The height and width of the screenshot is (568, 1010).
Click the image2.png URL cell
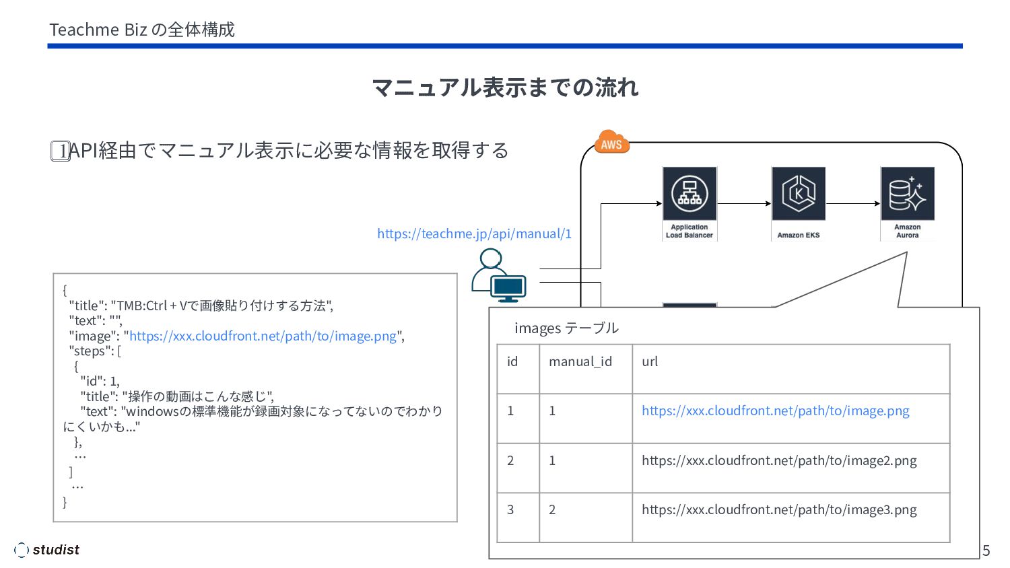tap(791, 468)
